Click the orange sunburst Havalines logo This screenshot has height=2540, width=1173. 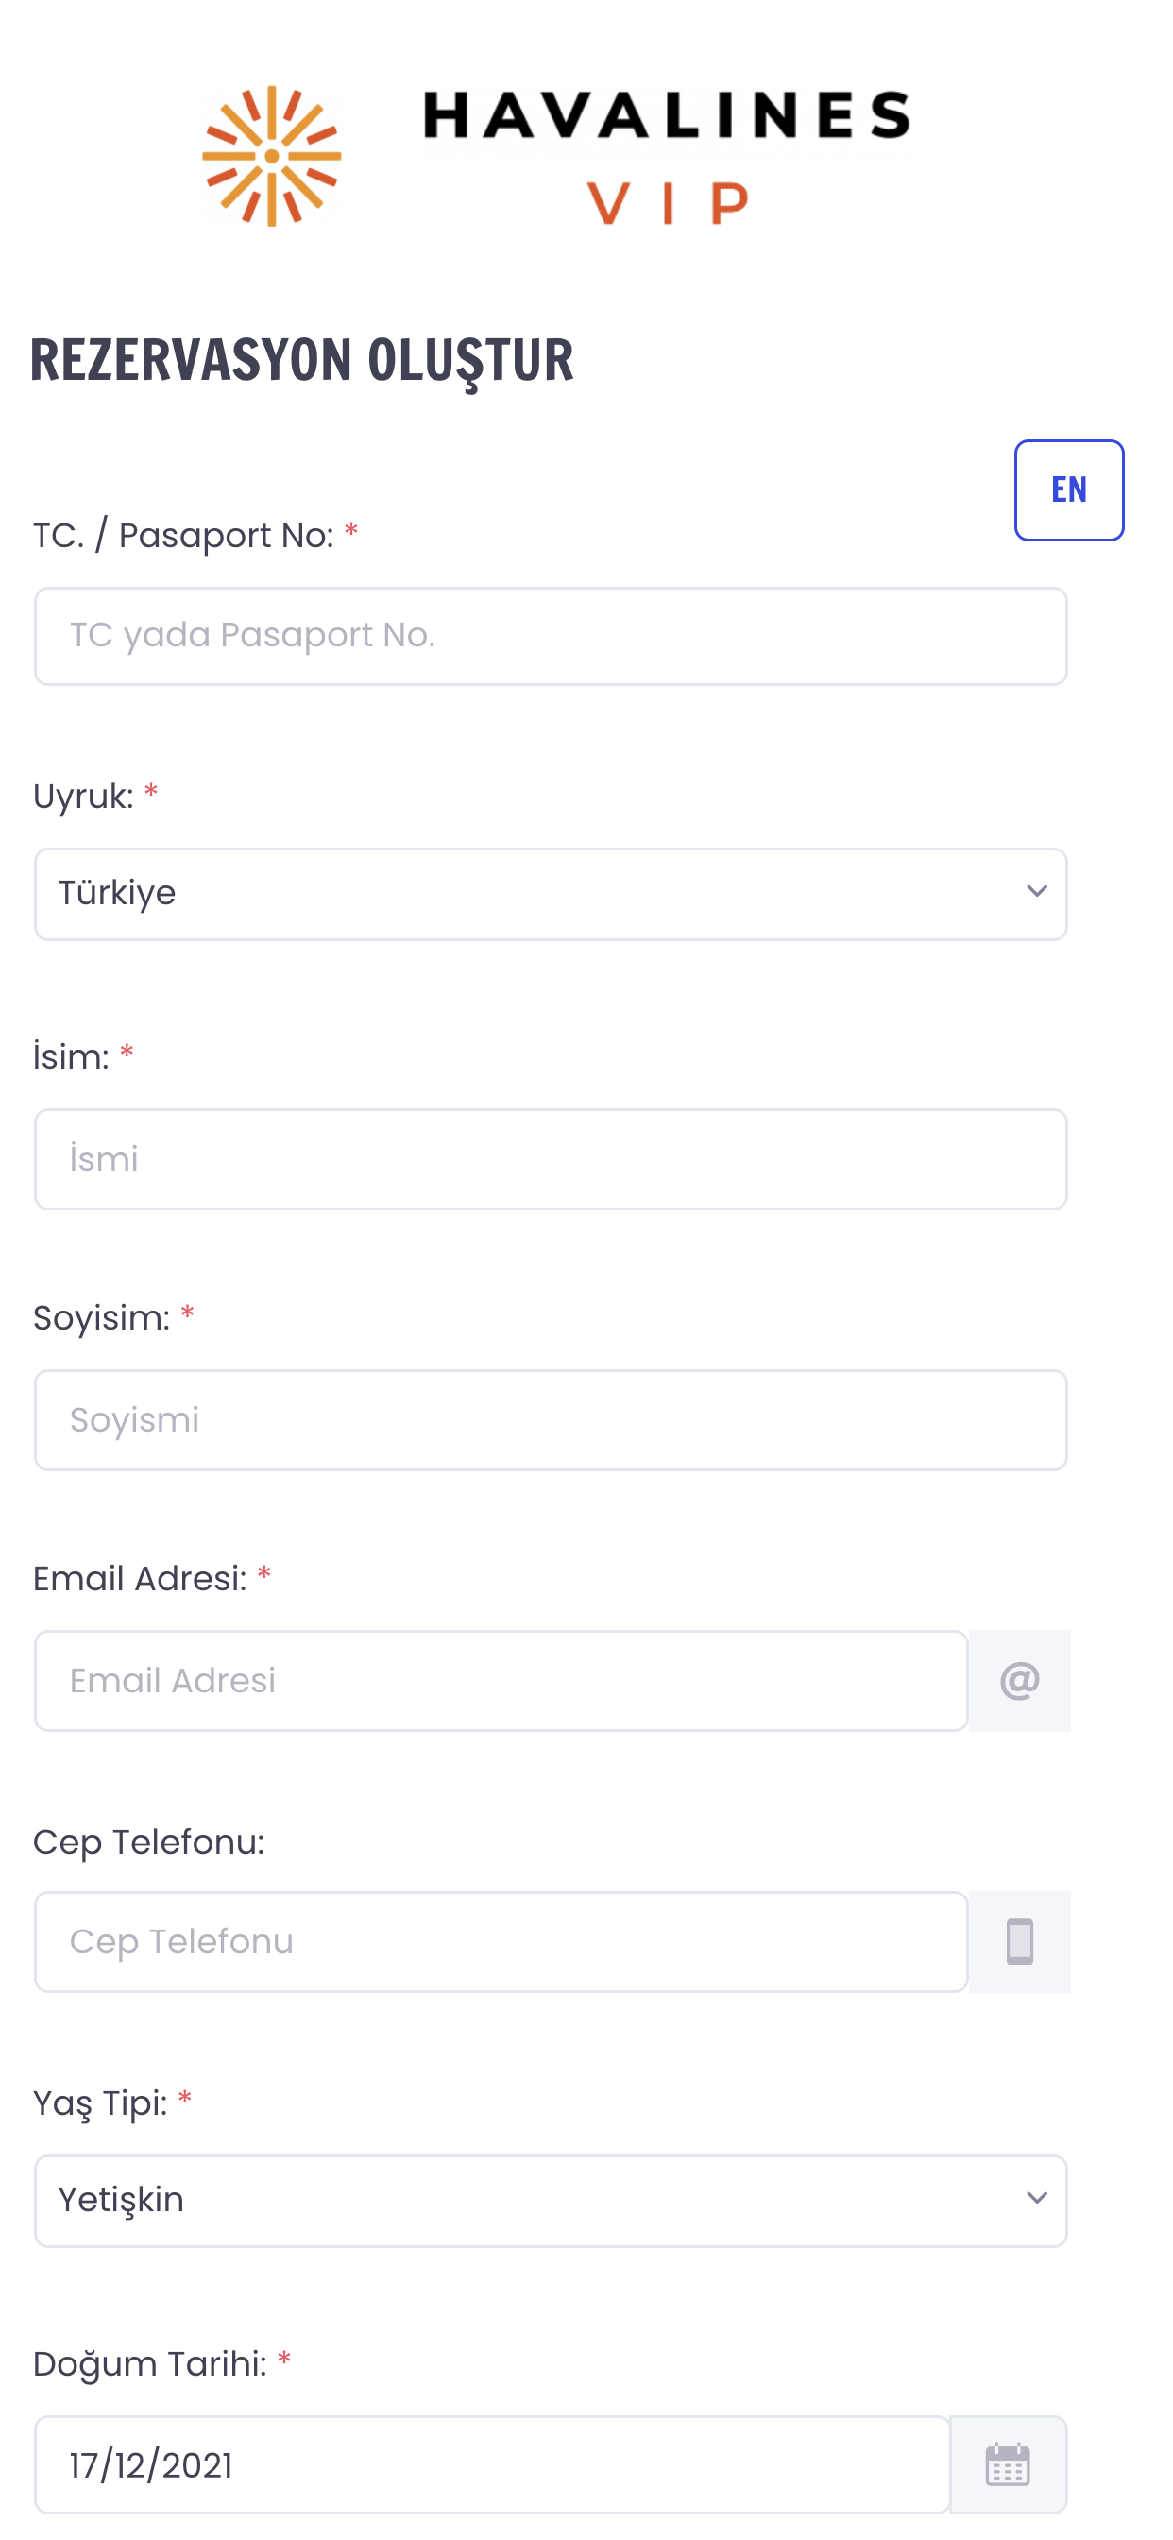tap(271, 156)
